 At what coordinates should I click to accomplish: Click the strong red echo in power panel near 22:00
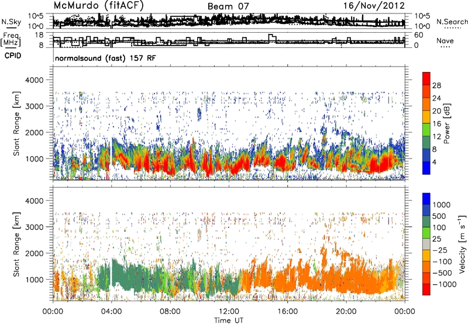(x=380, y=164)
